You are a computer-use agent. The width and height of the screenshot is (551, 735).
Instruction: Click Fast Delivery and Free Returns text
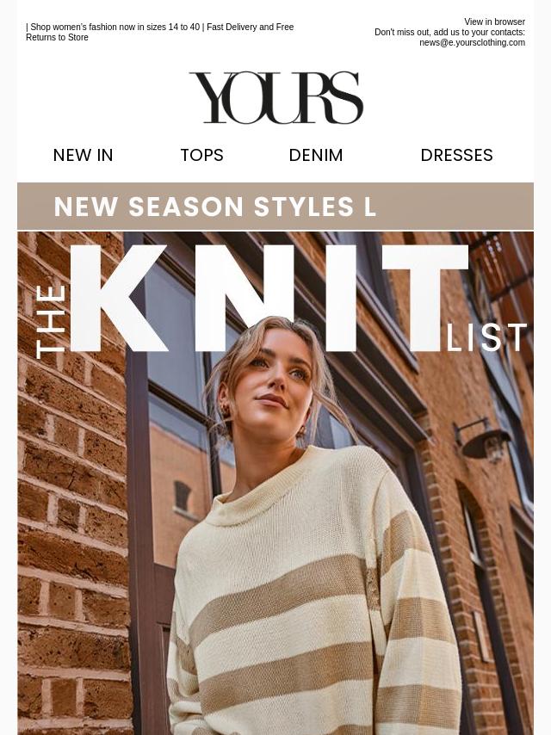coord(159,32)
